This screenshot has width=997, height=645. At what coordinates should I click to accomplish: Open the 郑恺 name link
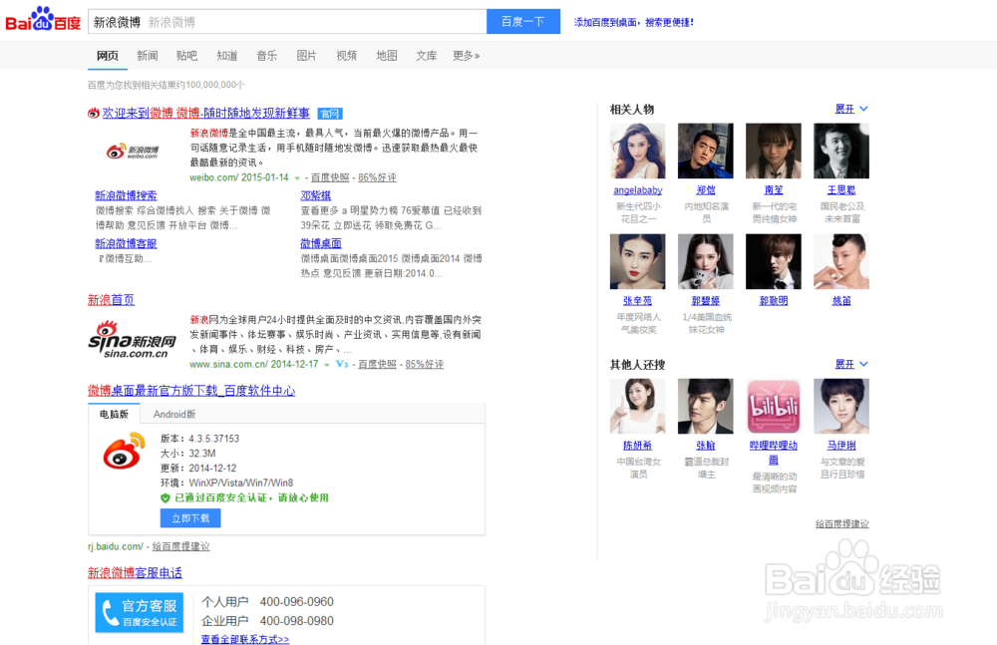coord(706,190)
